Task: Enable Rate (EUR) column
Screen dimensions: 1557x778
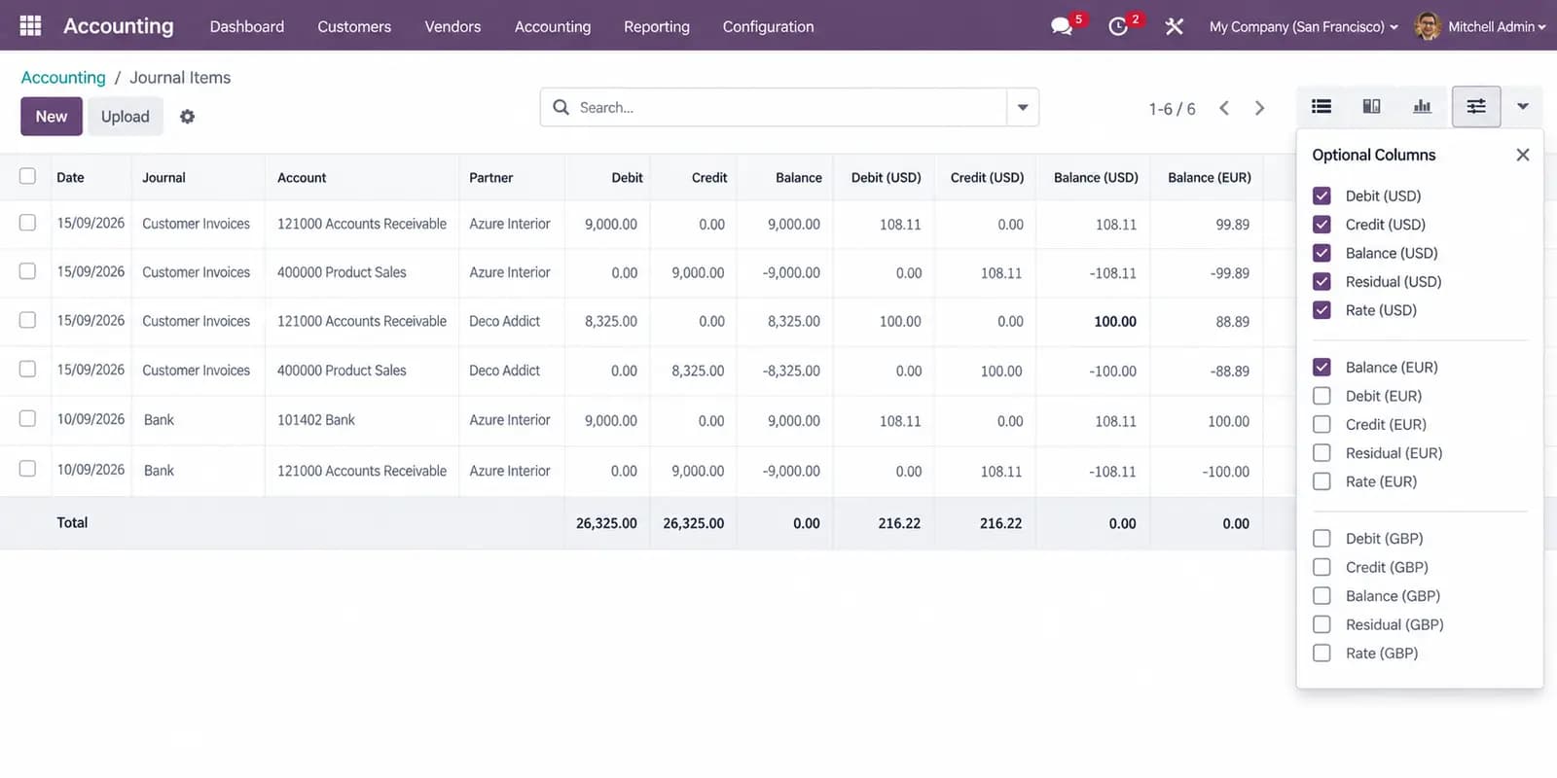Action: pos(1322,481)
